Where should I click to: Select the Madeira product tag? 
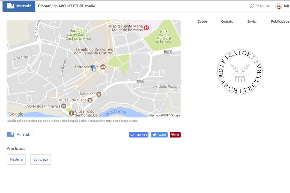tap(16, 159)
